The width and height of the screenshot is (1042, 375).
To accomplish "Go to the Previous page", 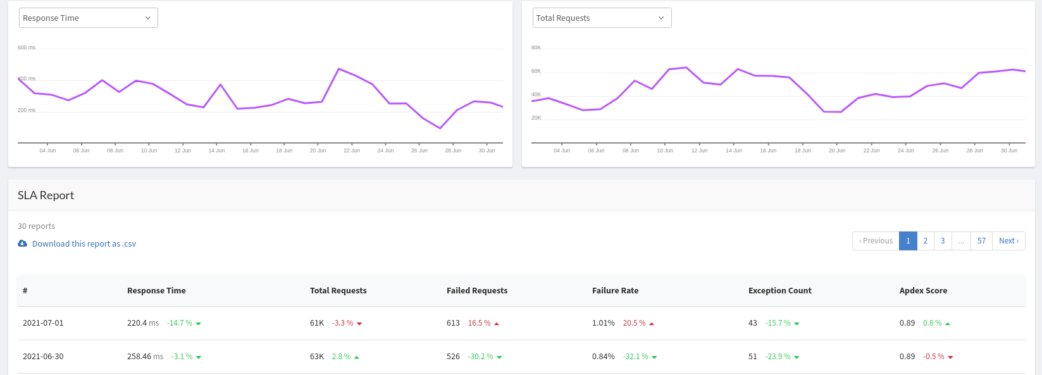I will pos(876,241).
